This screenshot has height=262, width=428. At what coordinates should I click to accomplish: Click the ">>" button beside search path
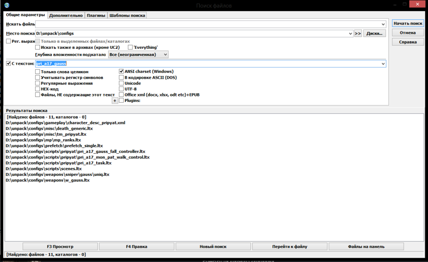coord(358,33)
